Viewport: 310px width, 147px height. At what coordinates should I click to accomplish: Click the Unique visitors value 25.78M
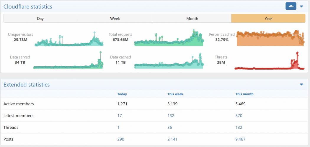click(20, 40)
